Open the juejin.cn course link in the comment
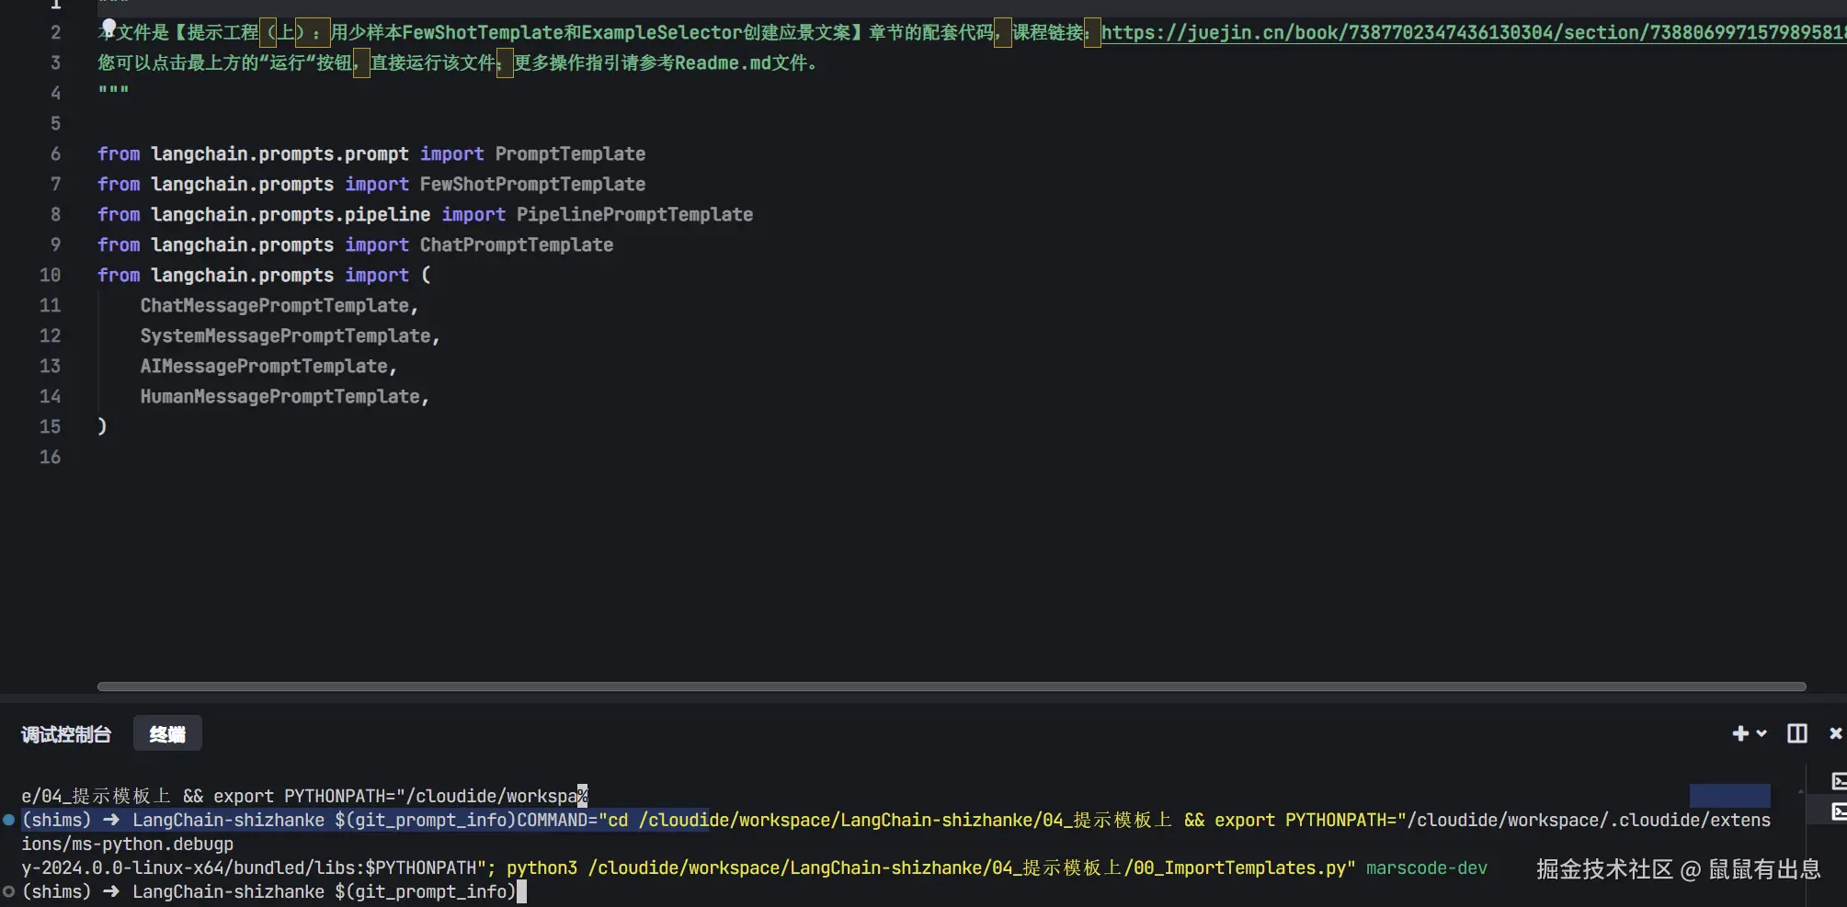 point(1471,33)
